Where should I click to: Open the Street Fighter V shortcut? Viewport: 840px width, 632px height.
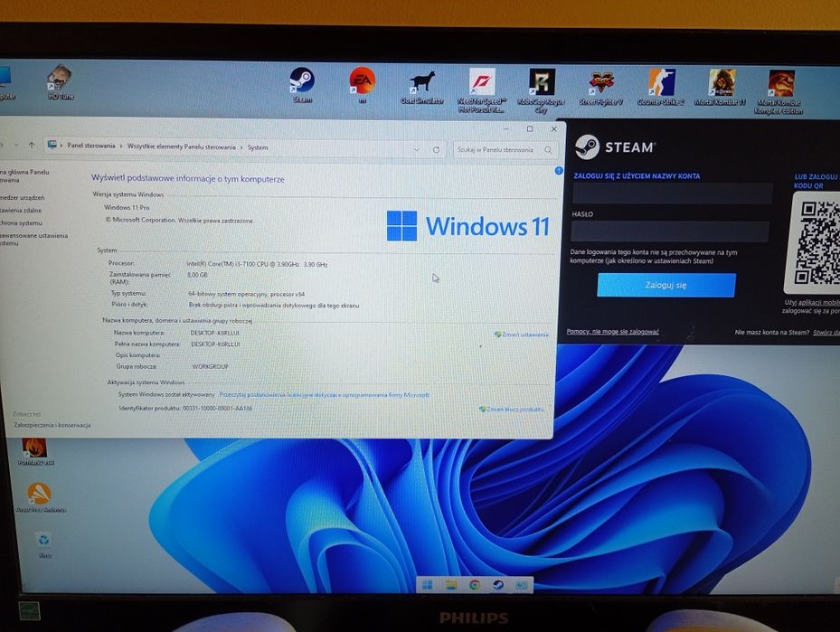pyautogui.click(x=601, y=88)
